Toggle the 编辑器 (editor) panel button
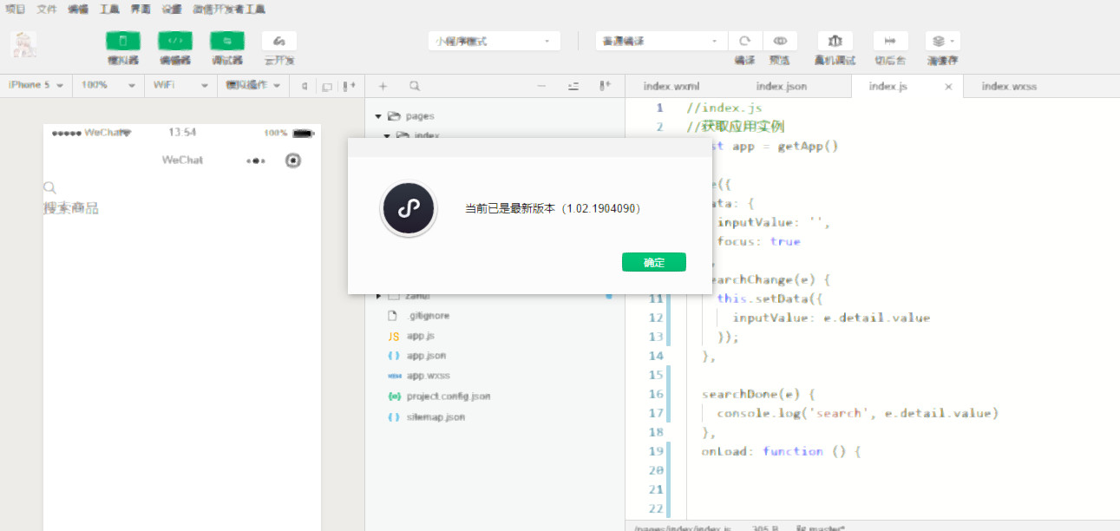This screenshot has width=1120, height=531. 175,41
